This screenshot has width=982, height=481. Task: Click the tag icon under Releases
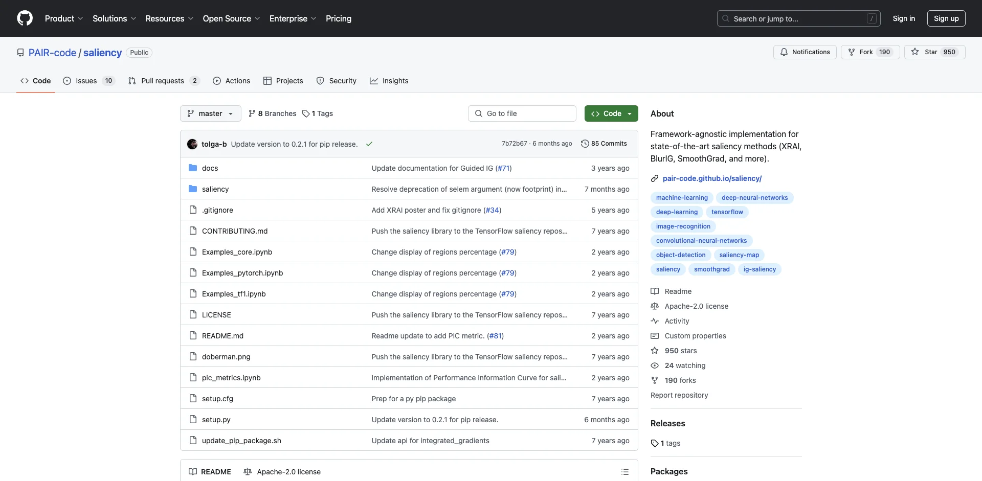click(655, 443)
